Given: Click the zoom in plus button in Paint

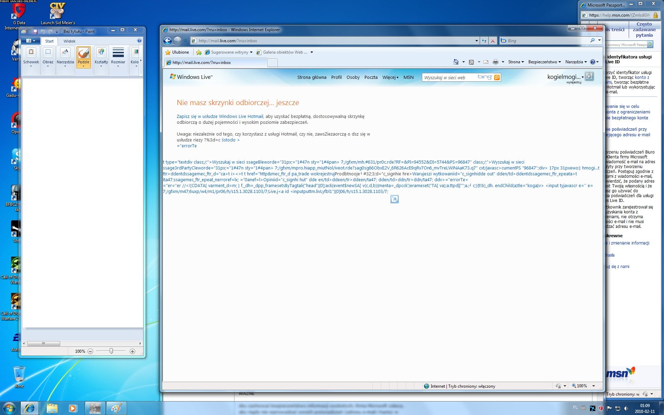Looking at the screenshot, I should (x=132, y=351).
